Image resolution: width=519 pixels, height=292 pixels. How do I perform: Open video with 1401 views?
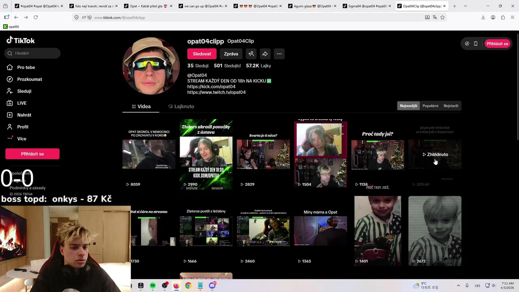pyautogui.click(x=377, y=231)
